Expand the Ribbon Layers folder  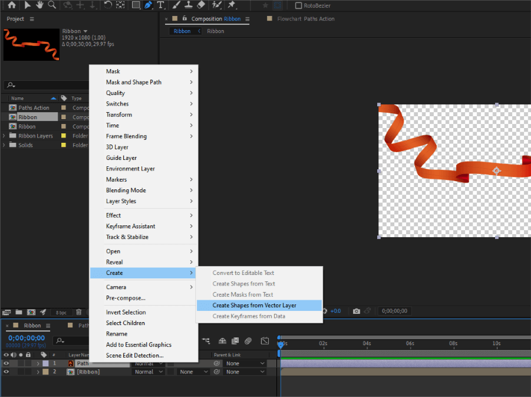[5, 135]
